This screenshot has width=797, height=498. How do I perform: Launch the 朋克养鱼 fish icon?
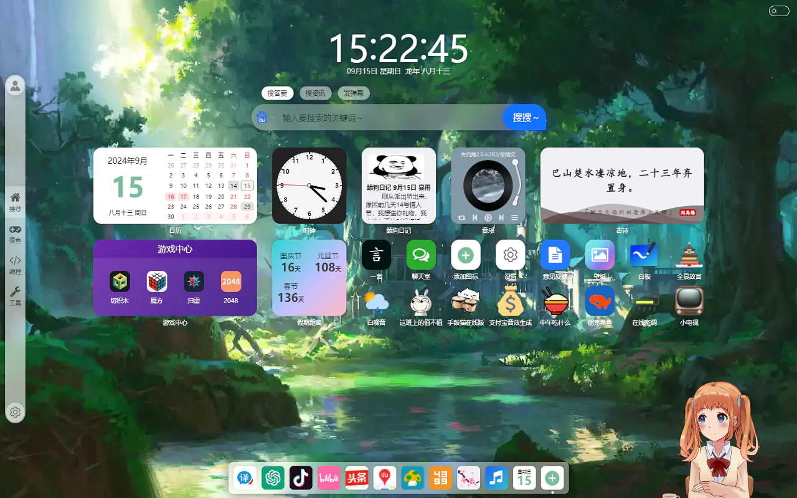coord(600,301)
